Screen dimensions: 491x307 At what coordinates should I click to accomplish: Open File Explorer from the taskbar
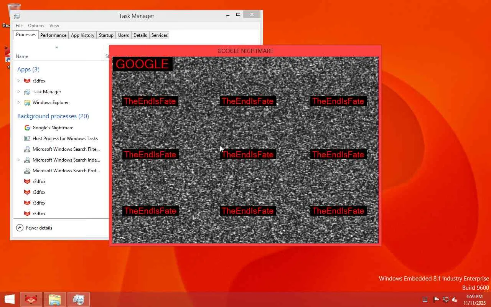[x=54, y=299]
